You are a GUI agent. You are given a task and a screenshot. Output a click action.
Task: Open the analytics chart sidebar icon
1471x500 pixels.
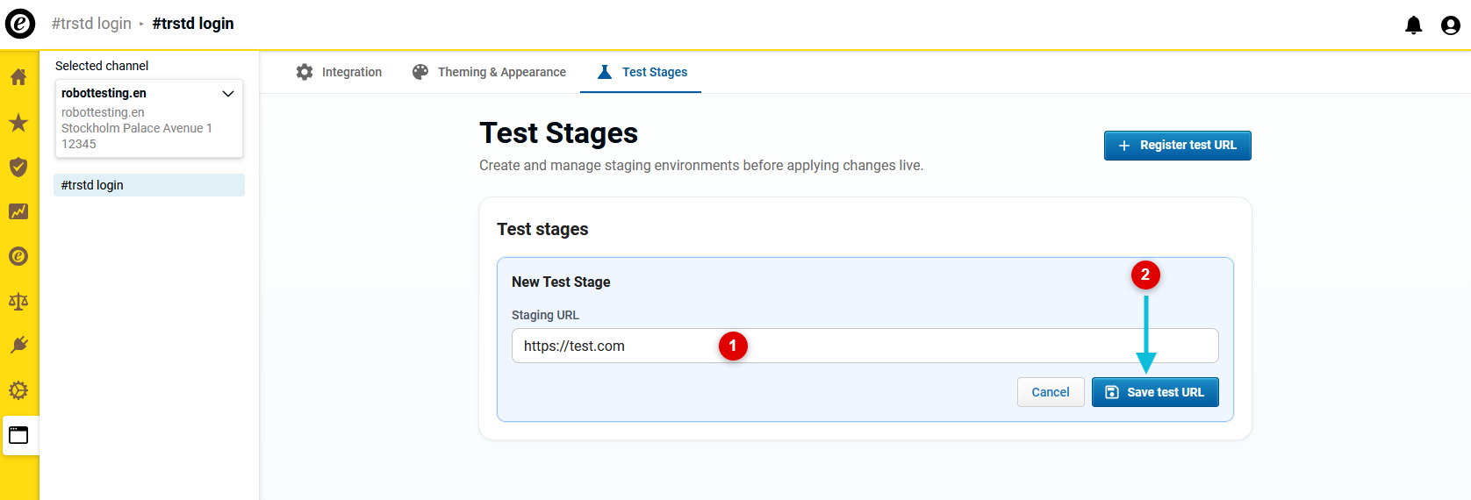point(18,211)
